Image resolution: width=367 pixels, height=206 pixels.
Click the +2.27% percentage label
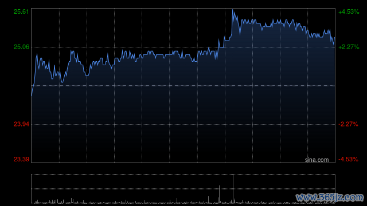349,47
